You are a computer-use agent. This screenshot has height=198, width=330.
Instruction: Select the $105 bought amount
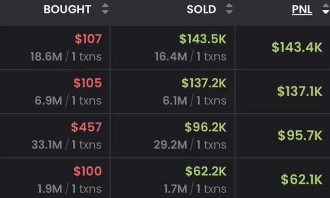pyautogui.click(x=88, y=83)
